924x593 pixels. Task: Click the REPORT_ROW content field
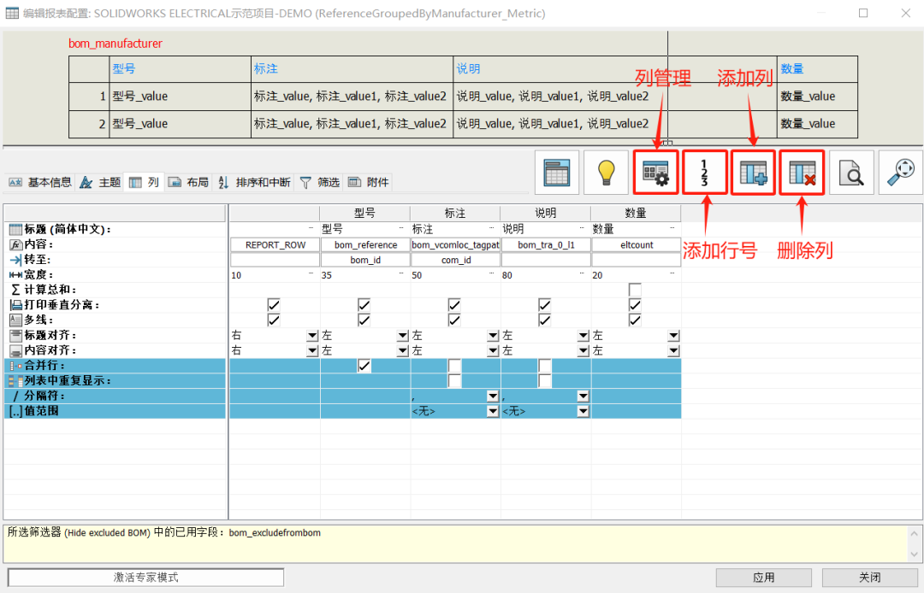click(275, 244)
